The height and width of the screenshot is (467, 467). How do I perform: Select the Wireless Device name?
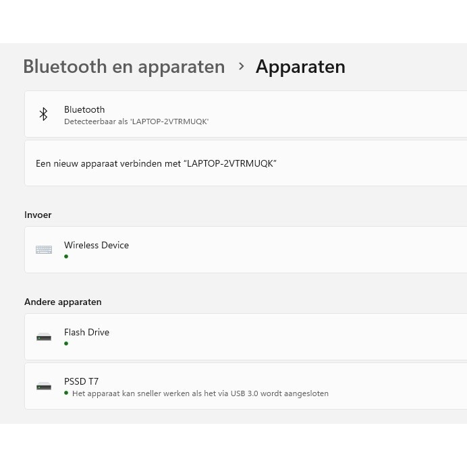(97, 245)
